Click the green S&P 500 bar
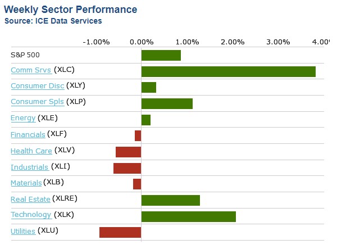The width and height of the screenshot is (337, 249). (161, 55)
